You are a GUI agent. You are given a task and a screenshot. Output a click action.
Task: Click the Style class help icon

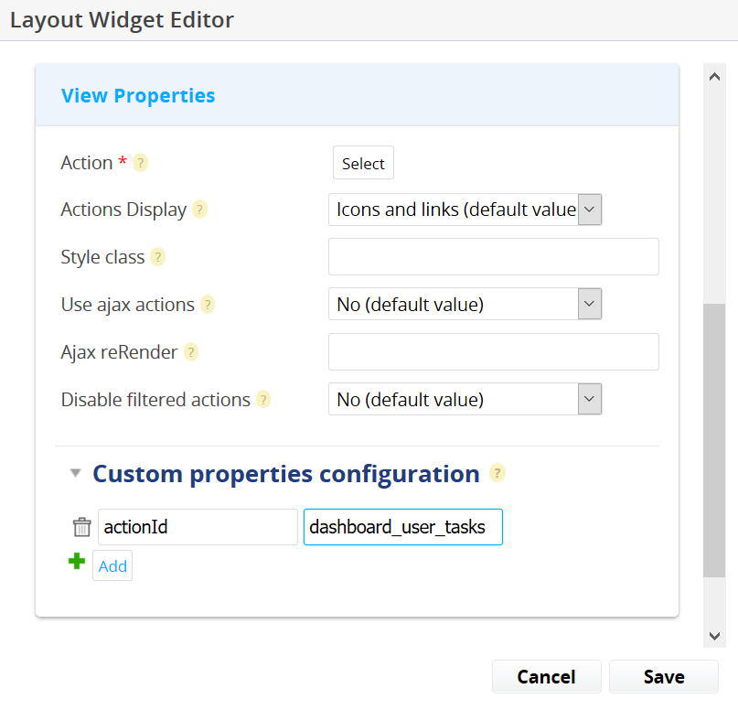[x=157, y=257]
